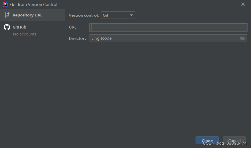
Task: Click the Get from Version Control title text
Action: 34,4
